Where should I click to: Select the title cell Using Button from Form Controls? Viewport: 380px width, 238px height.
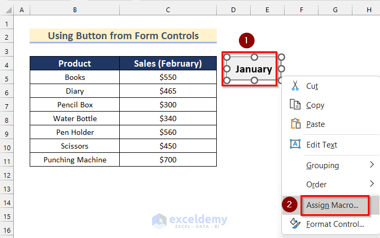123,36
